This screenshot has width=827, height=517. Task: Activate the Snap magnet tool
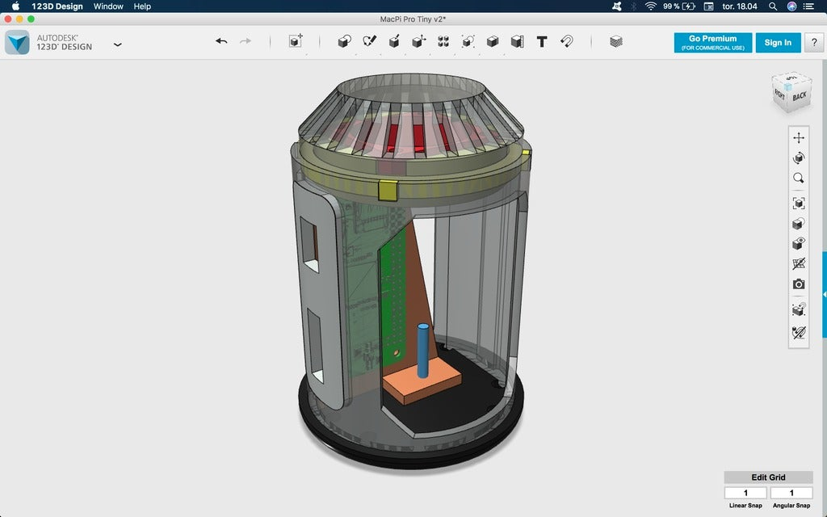point(567,41)
